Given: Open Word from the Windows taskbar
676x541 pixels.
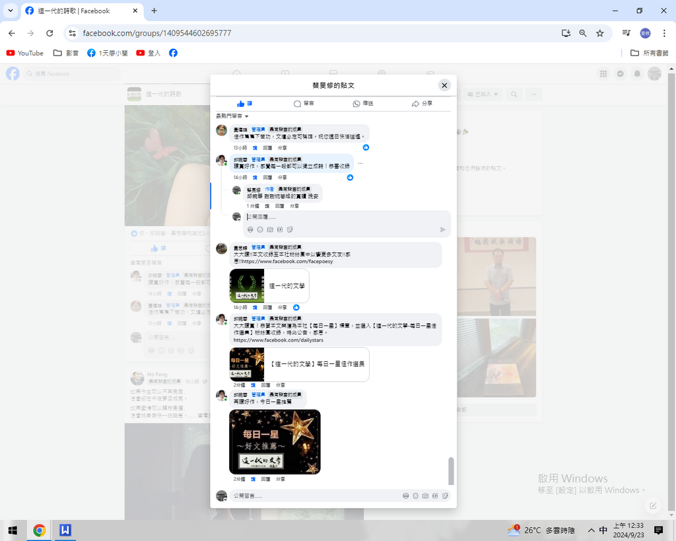Looking at the screenshot, I should pos(65,530).
